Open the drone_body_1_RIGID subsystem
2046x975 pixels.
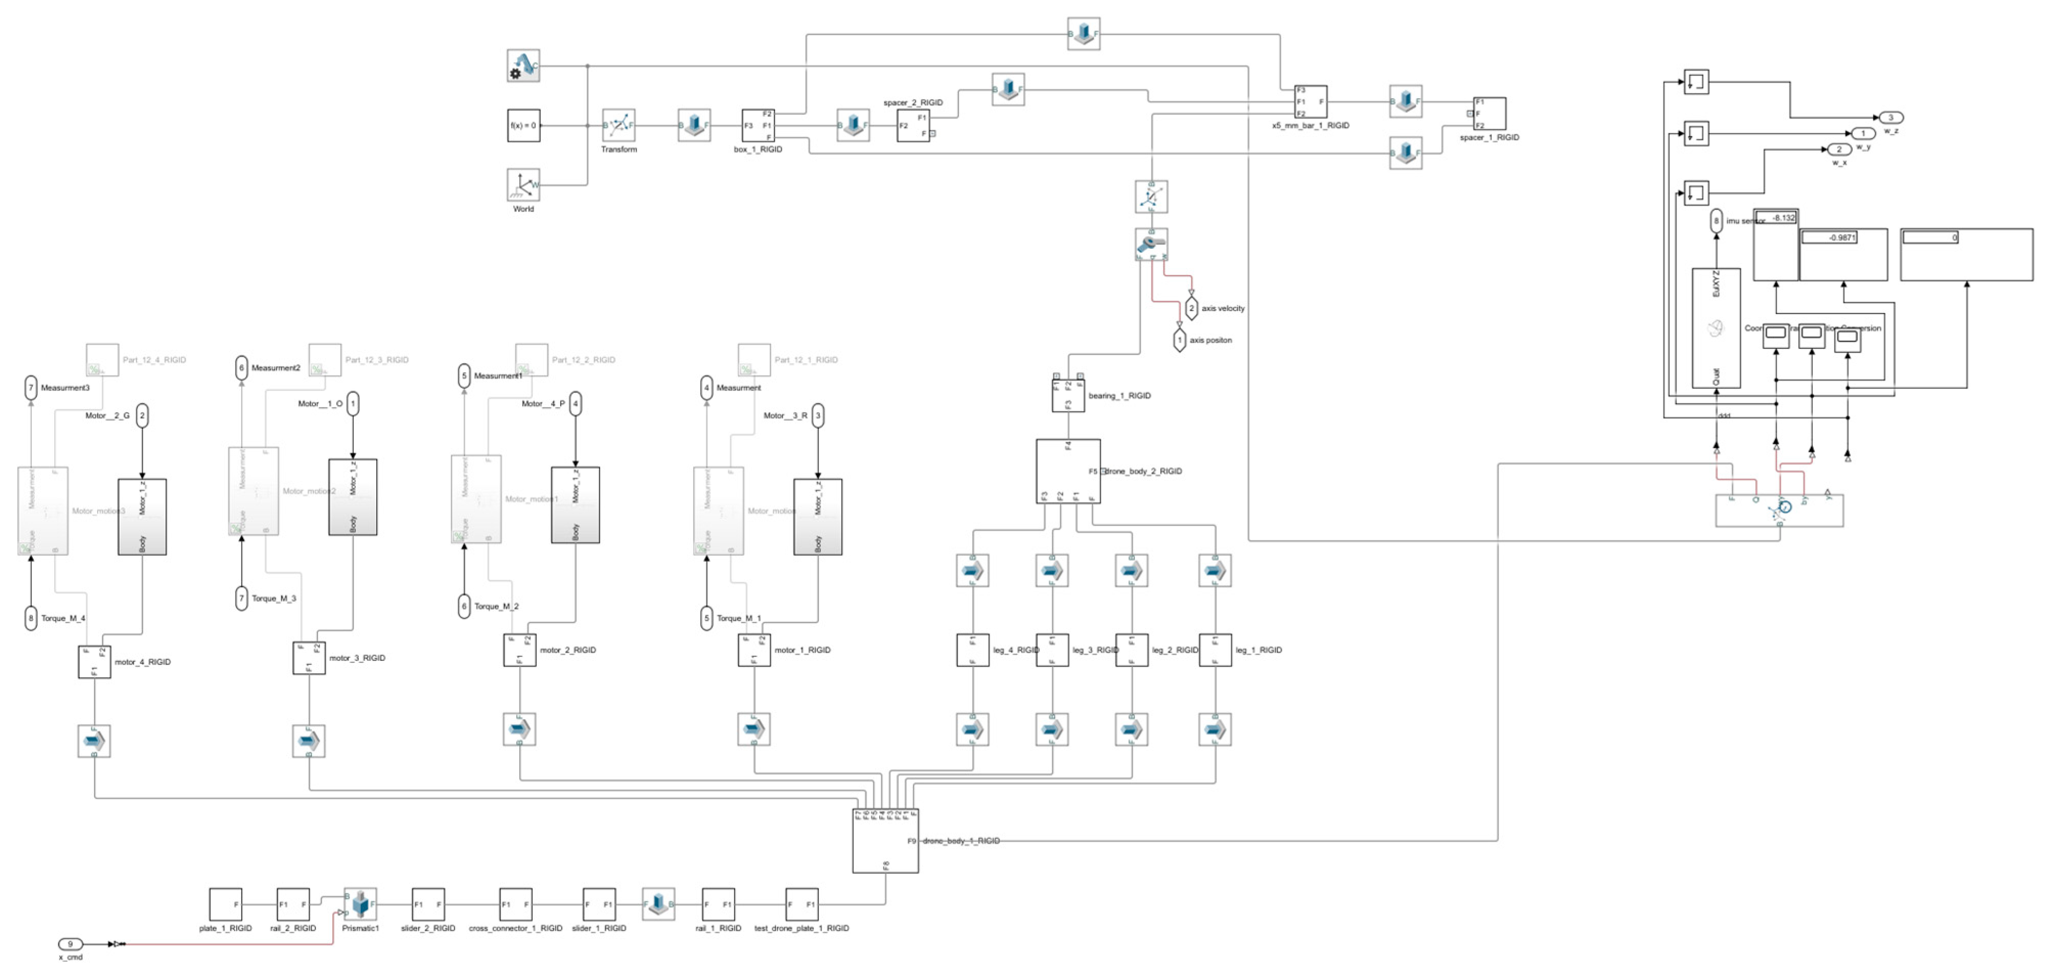885,841
